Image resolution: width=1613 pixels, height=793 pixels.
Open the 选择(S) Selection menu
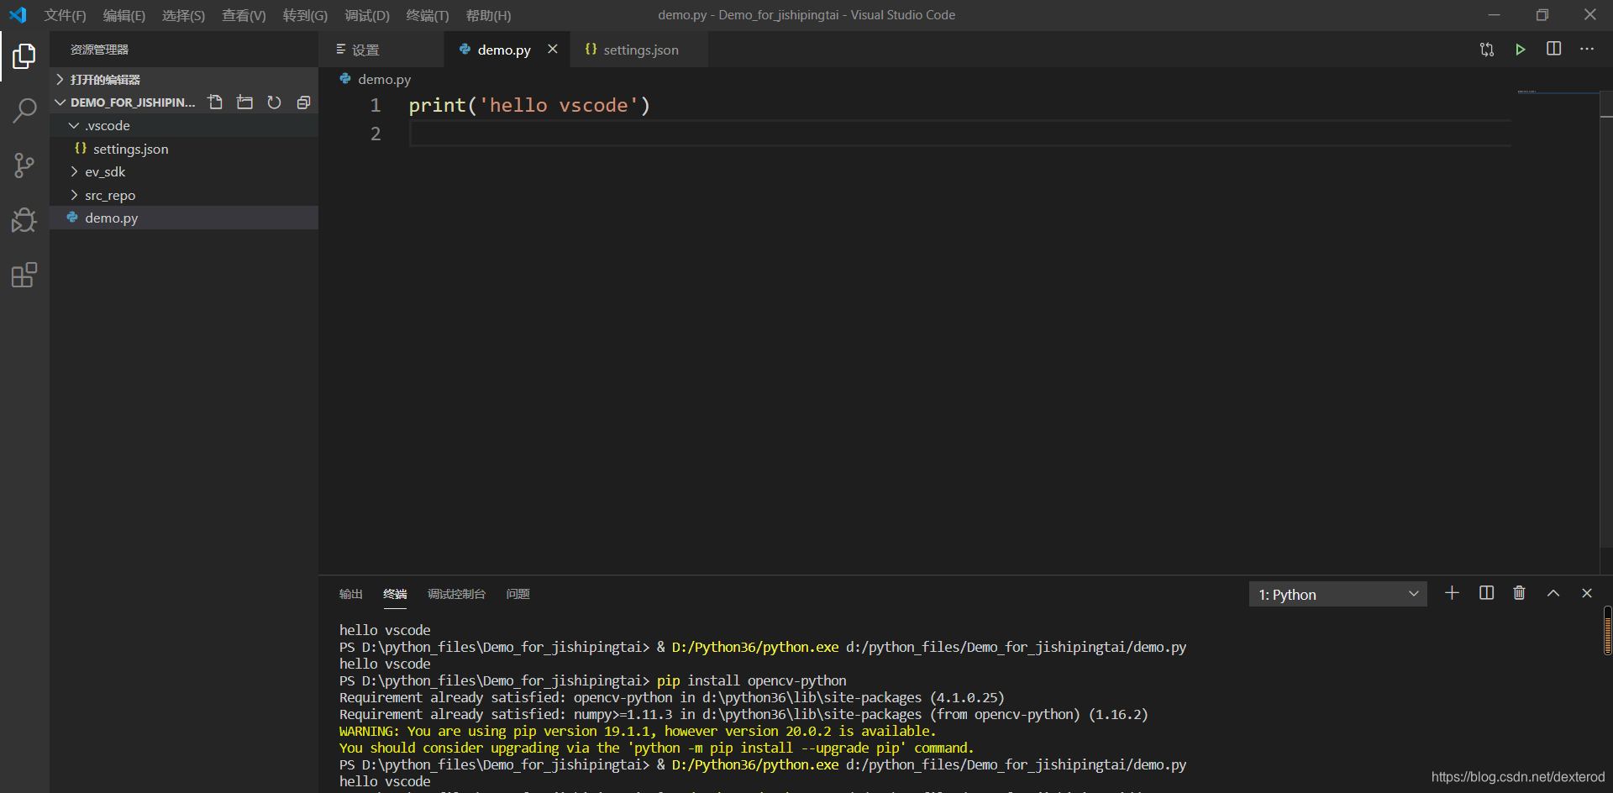point(183,15)
